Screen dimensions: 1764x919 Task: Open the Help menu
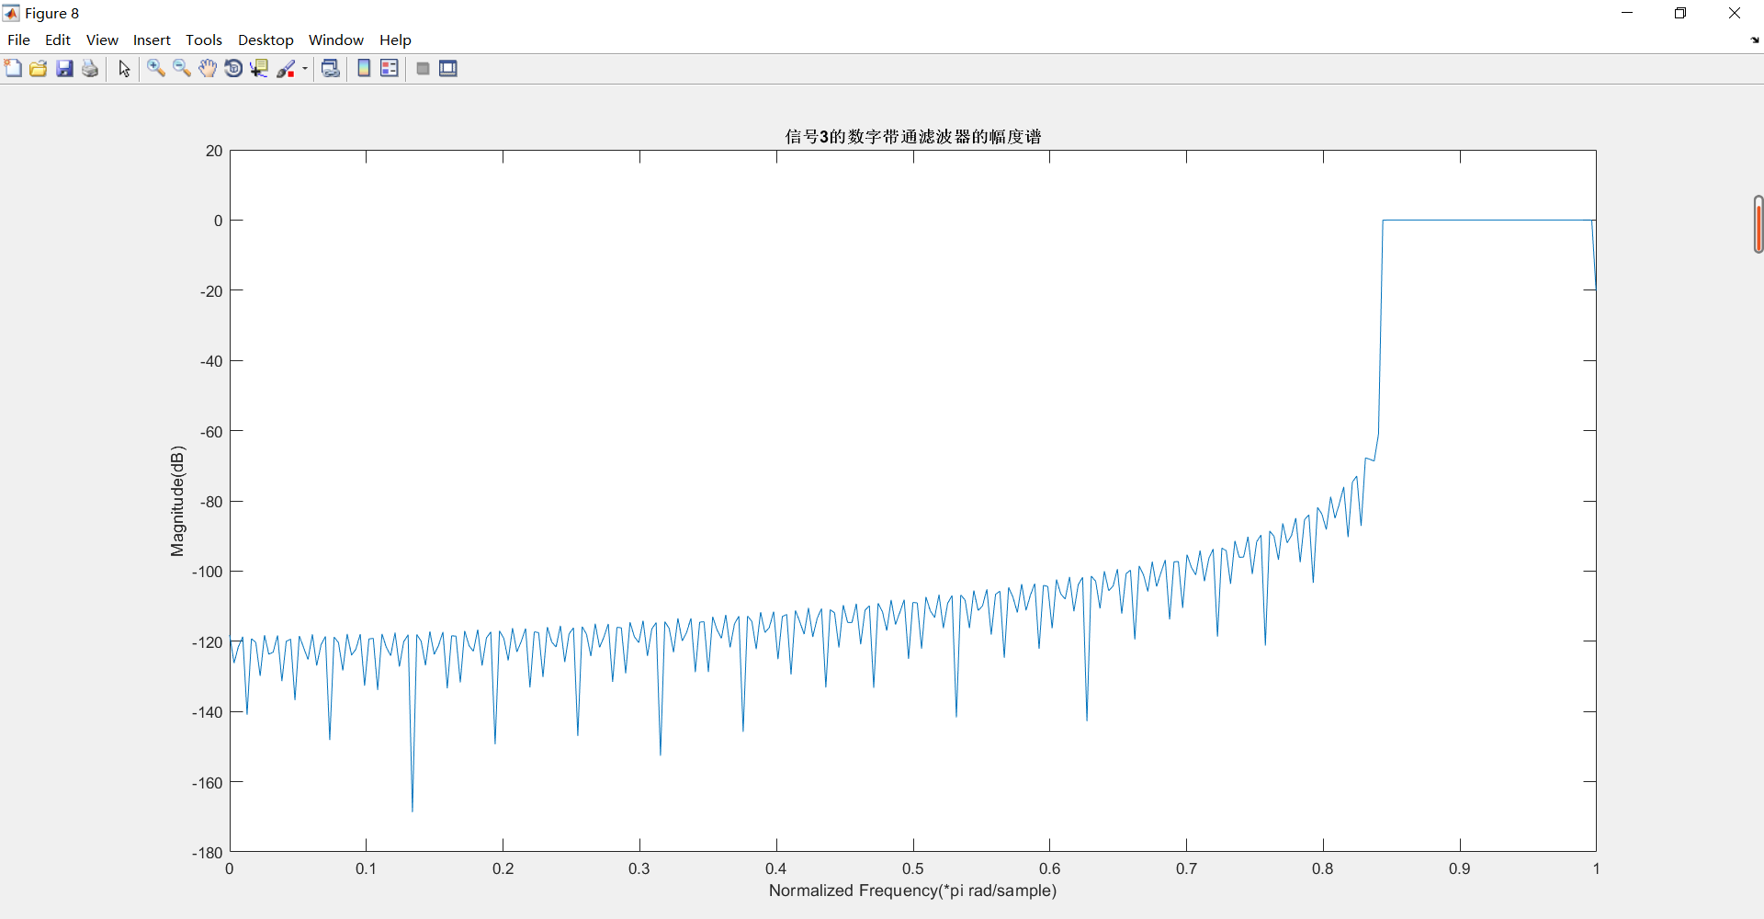(x=395, y=40)
